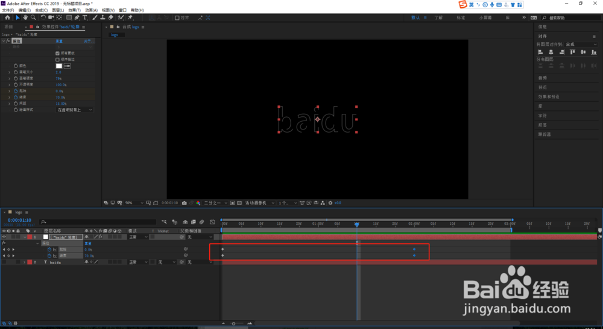
Task: Open the 合成(C) menu
Action: pos(41,10)
